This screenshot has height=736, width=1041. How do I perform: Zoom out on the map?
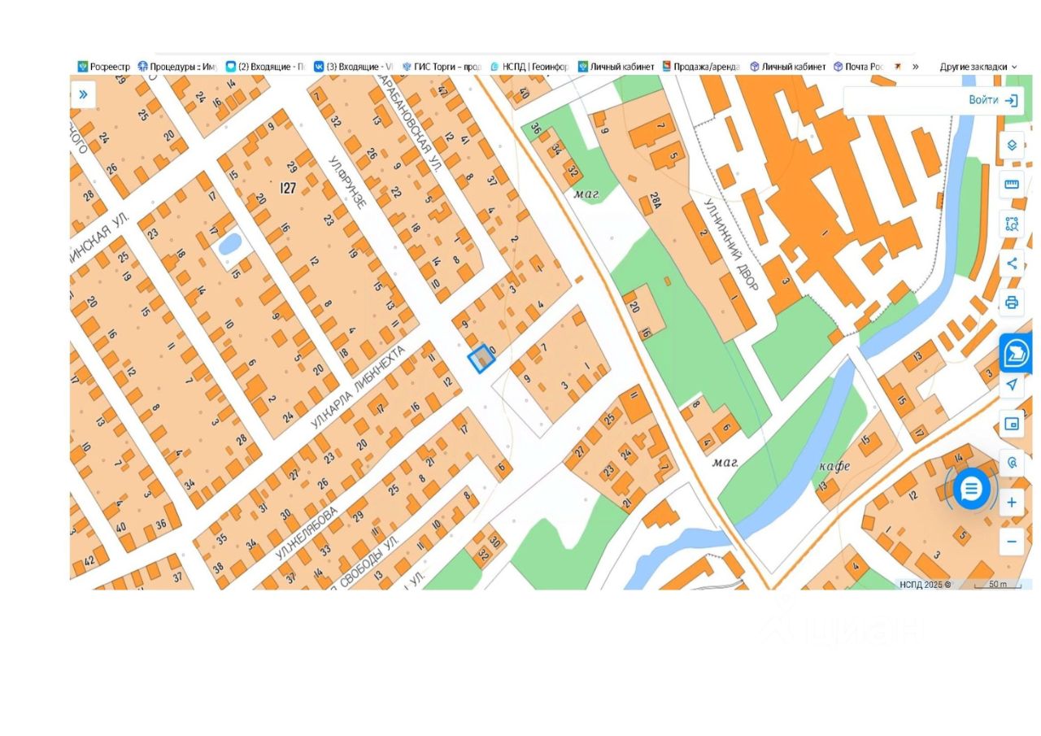(x=1012, y=542)
